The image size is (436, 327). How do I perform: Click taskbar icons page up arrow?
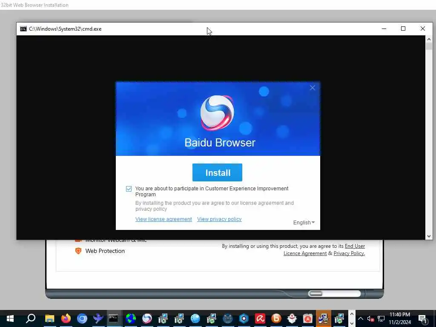[352, 314]
